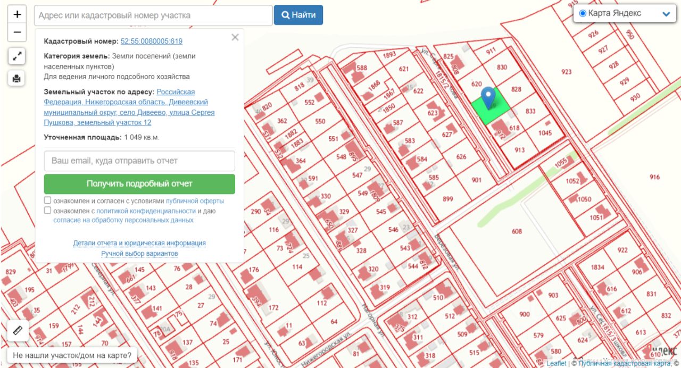Close the parcel info popup
This screenshot has height=368, width=681.
235,37
